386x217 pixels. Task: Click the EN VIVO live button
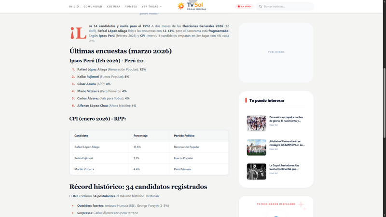244,6
